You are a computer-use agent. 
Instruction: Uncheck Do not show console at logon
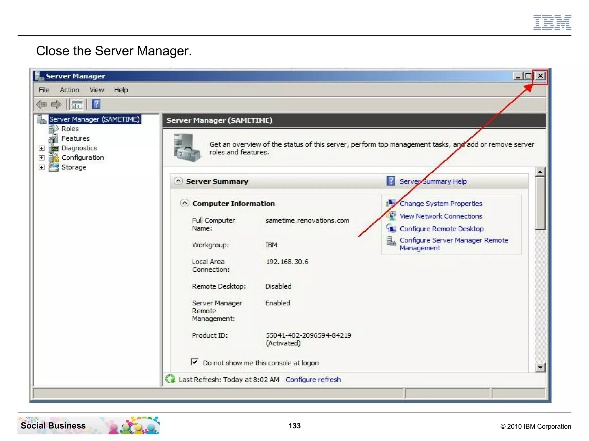[x=194, y=362]
